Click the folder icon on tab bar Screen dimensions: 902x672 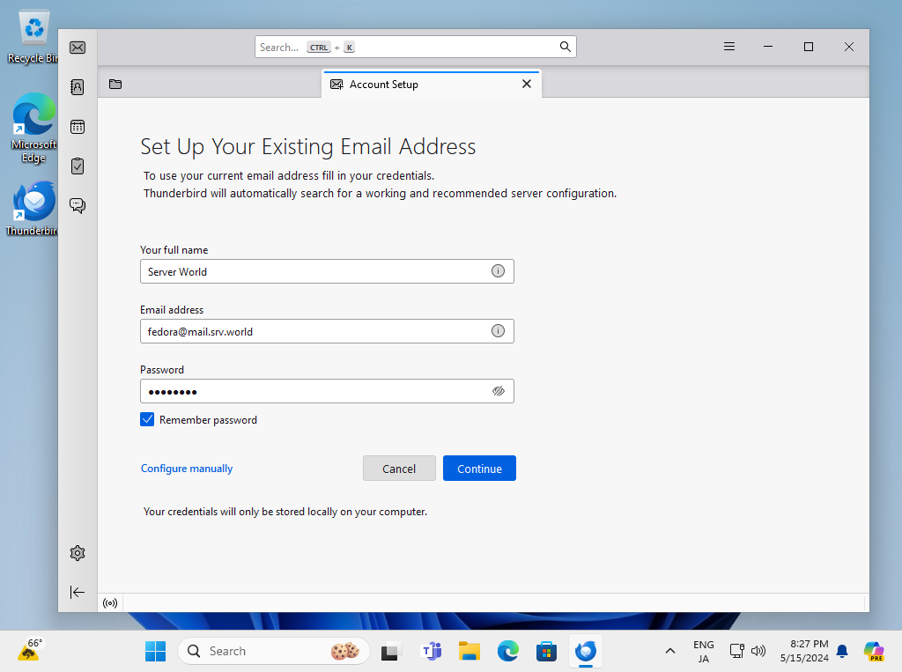click(x=115, y=85)
